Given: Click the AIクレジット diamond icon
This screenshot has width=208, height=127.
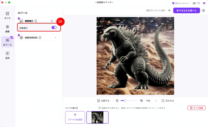Looking at the screenshot, I should tap(173, 3).
